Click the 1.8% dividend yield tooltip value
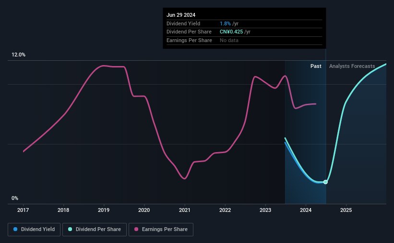The width and height of the screenshot is (394, 243). tap(225, 23)
